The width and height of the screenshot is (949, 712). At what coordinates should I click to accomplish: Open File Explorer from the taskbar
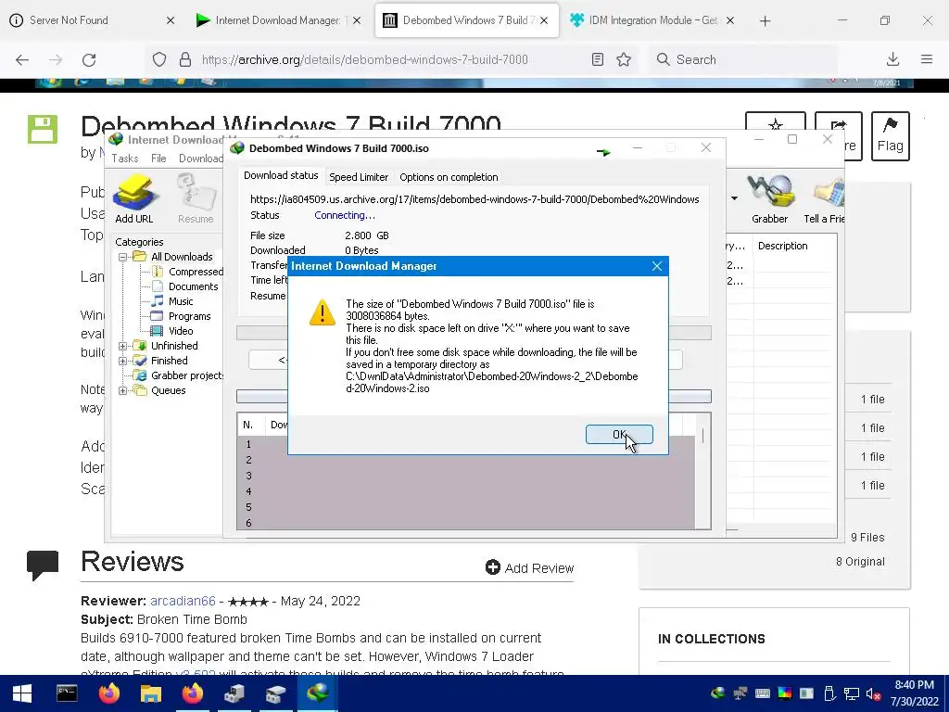pos(151,693)
